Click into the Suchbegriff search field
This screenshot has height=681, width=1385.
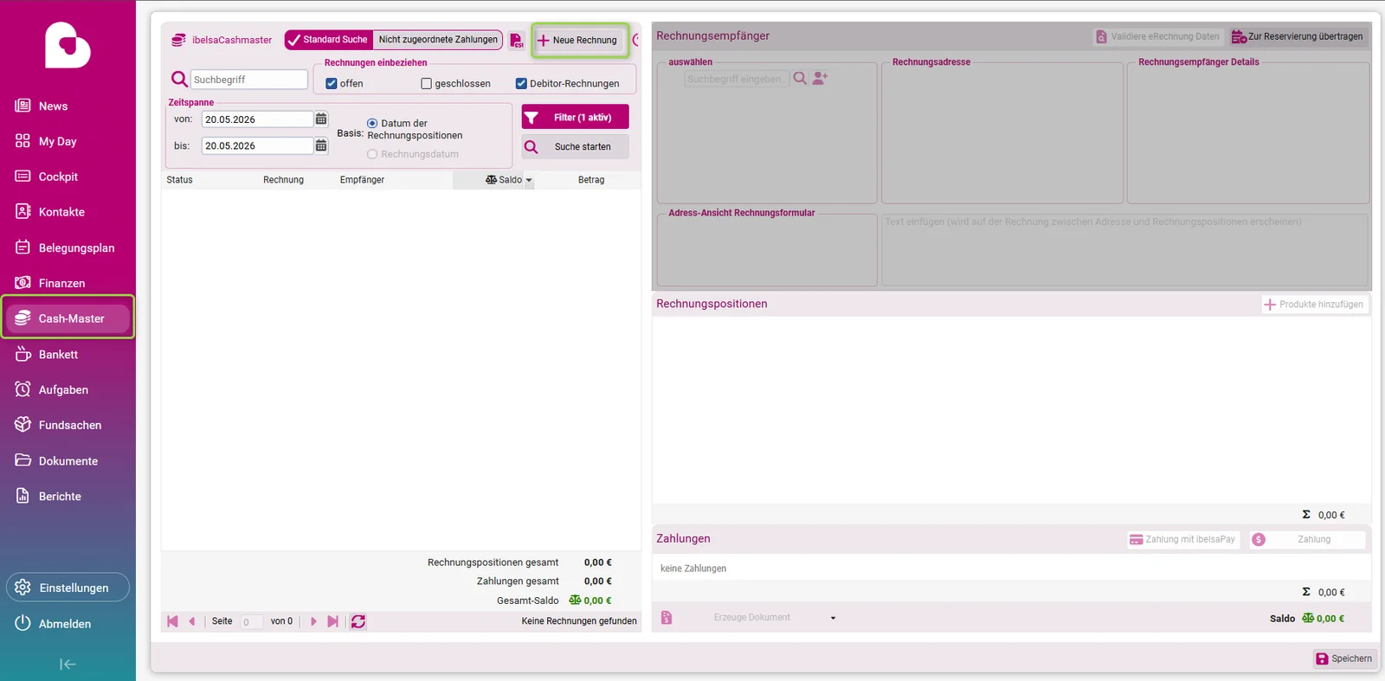click(249, 80)
